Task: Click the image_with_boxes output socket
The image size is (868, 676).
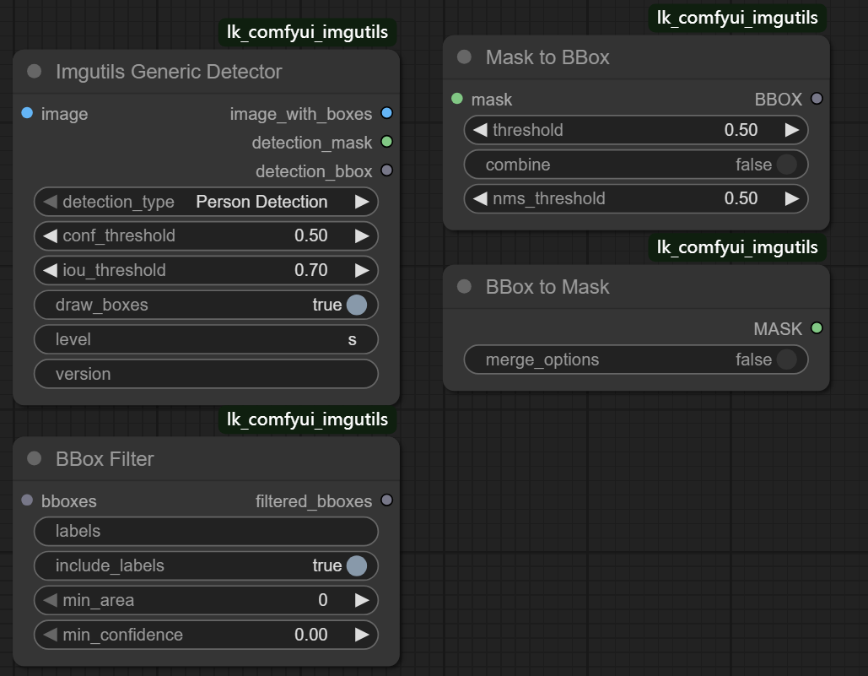Action: point(387,113)
